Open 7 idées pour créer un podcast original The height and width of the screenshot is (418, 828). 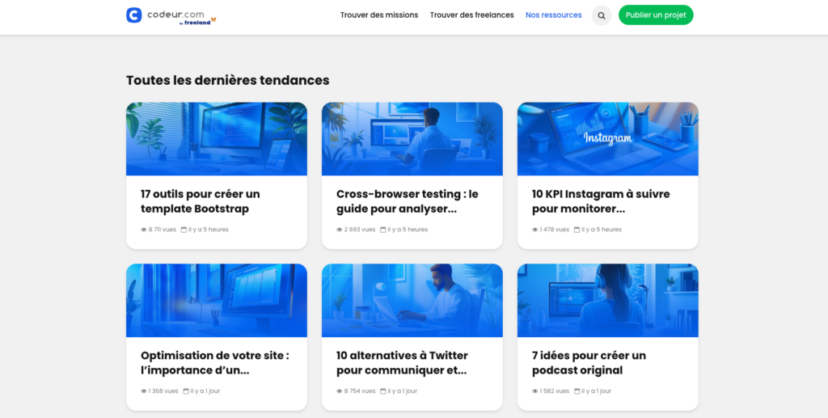589,363
